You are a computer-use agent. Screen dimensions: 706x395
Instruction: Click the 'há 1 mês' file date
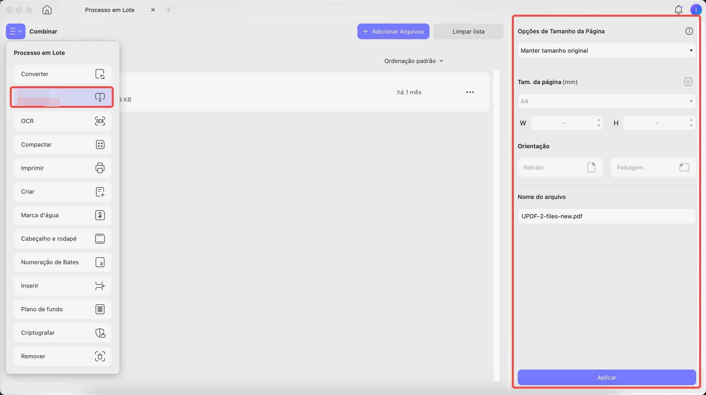(409, 92)
